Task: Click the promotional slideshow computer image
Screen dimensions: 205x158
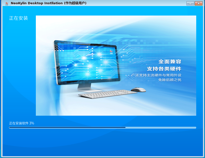Action: pyautogui.click(x=116, y=66)
